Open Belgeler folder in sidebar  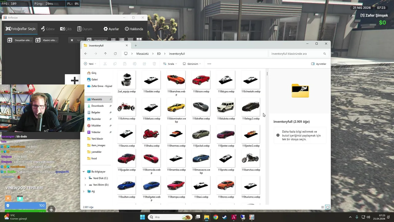(x=95, y=113)
